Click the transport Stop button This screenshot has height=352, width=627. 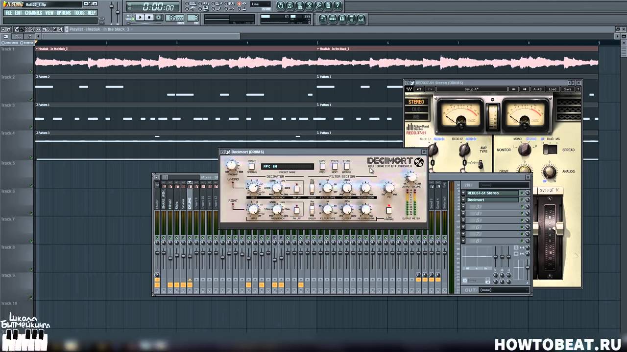pos(149,18)
